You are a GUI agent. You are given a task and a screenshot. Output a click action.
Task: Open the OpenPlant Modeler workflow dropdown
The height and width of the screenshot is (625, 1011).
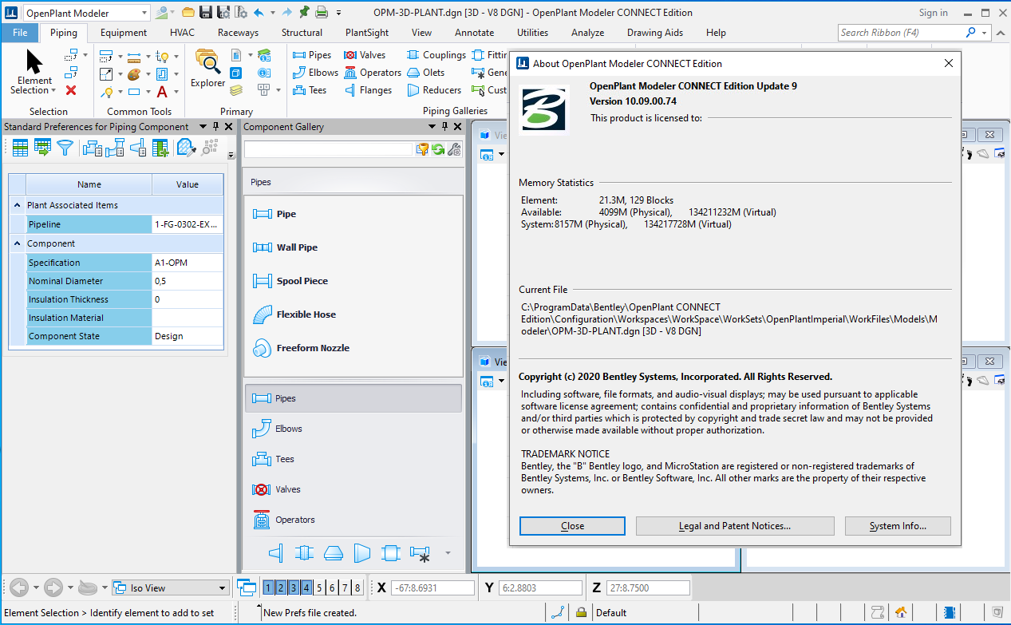[144, 14]
